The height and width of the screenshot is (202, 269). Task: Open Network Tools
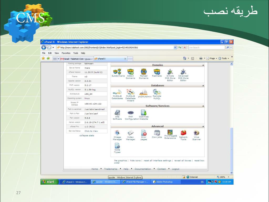click(183, 135)
